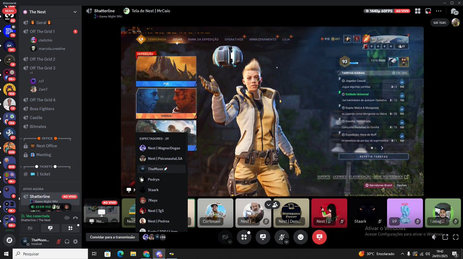Collapse the OFFICE channel category
Screen dimensions: 463x259
(x=47, y=138)
